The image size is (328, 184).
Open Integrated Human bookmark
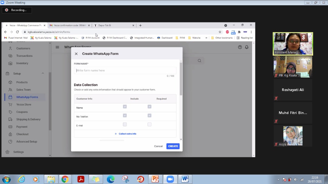click(142, 38)
